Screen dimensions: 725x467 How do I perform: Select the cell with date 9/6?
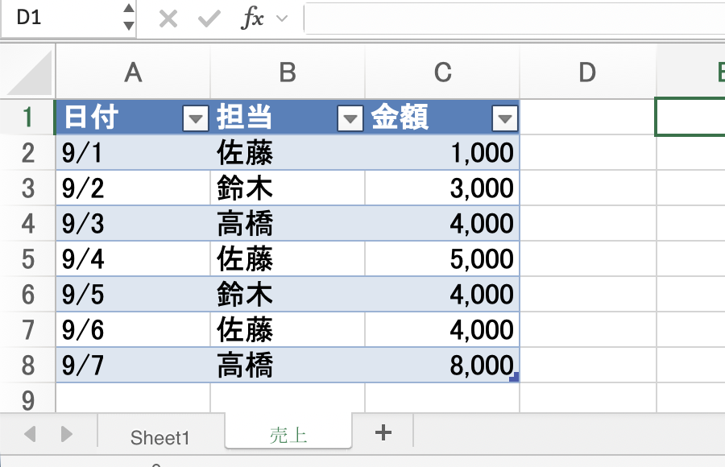tap(133, 329)
